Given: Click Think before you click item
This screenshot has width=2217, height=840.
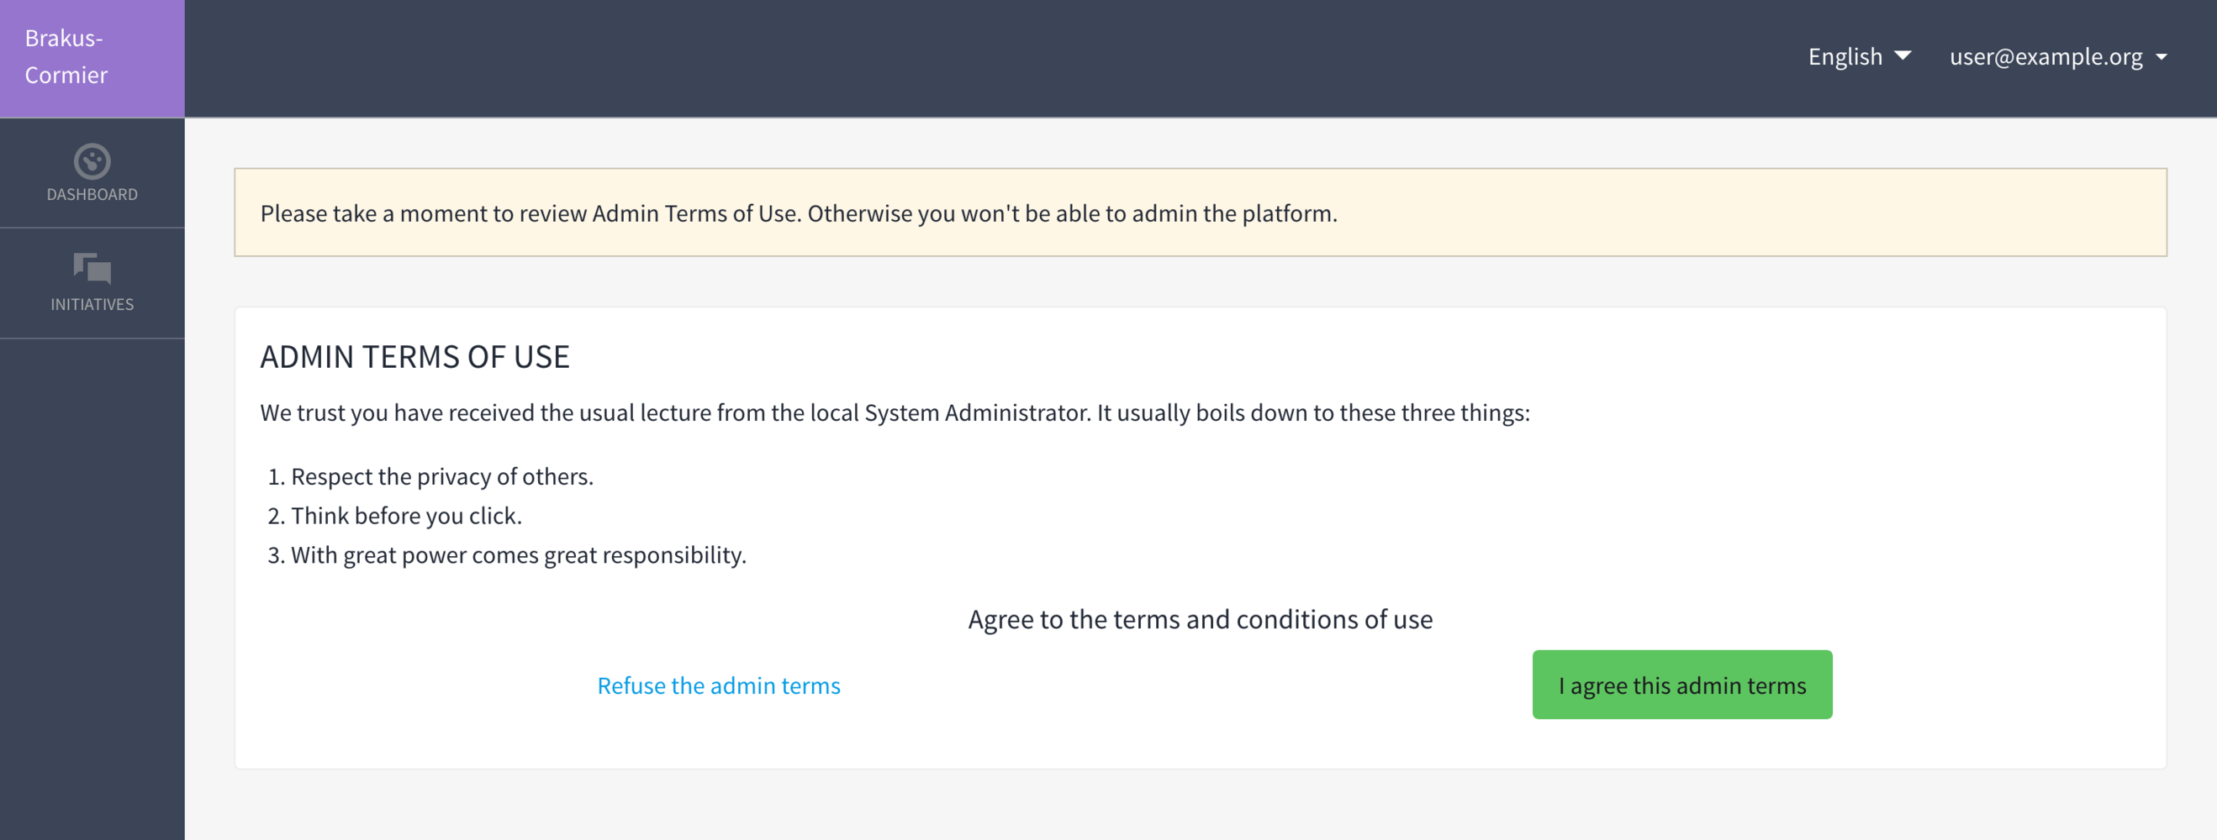Looking at the screenshot, I should pos(406,516).
